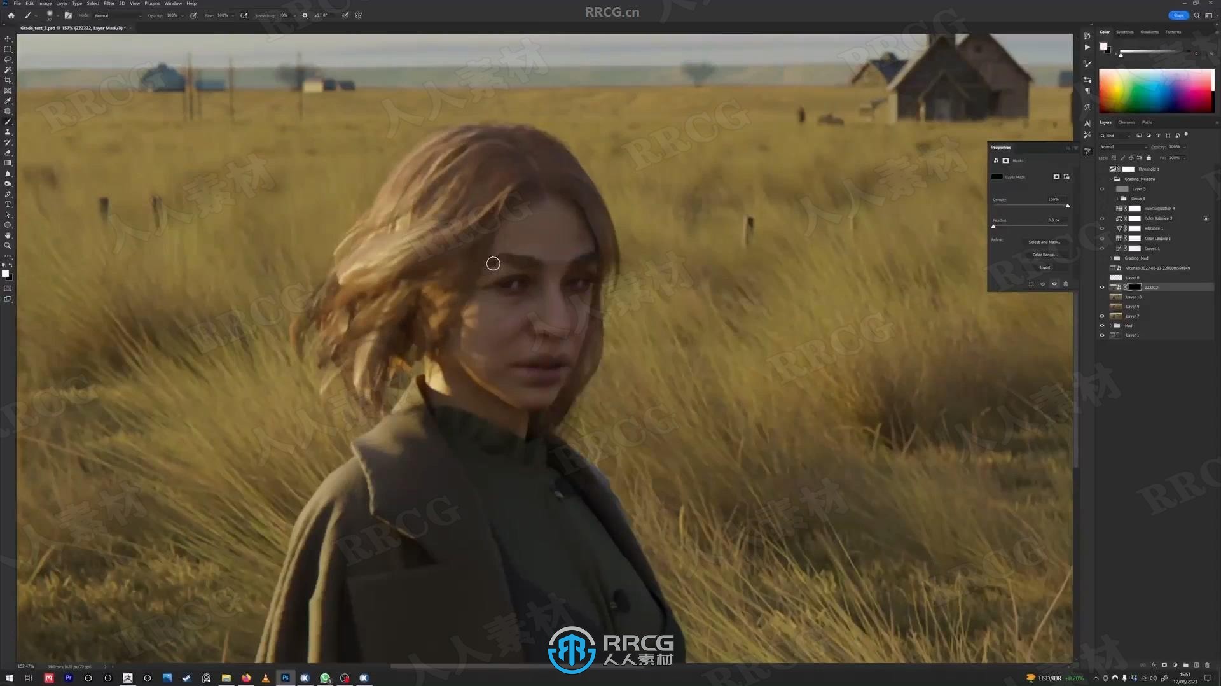Select the Hand tool
This screenshot has height=686, width=1221.
8,235
